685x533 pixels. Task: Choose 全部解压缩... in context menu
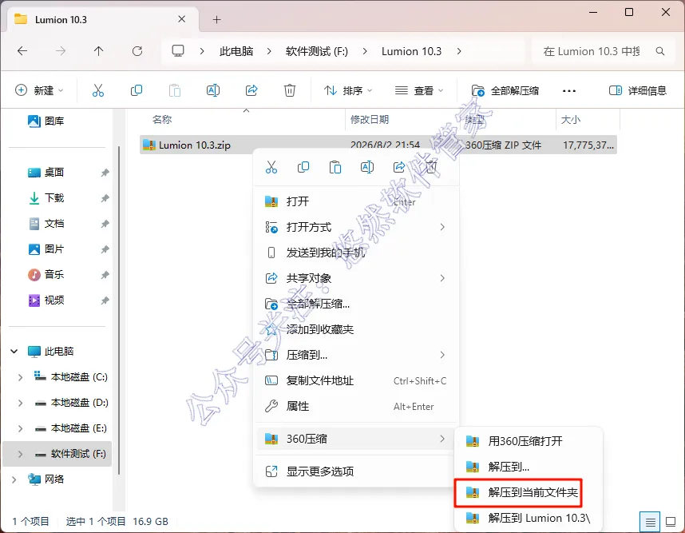355,304
